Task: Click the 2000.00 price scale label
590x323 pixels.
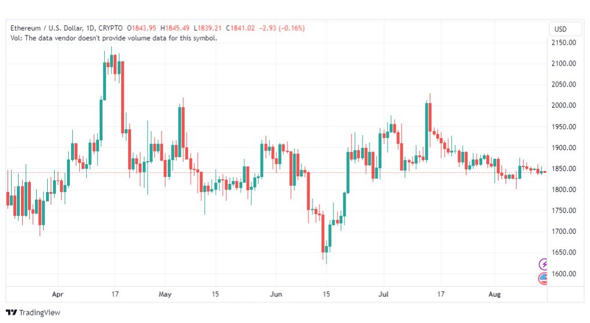Action: (564, 105)
